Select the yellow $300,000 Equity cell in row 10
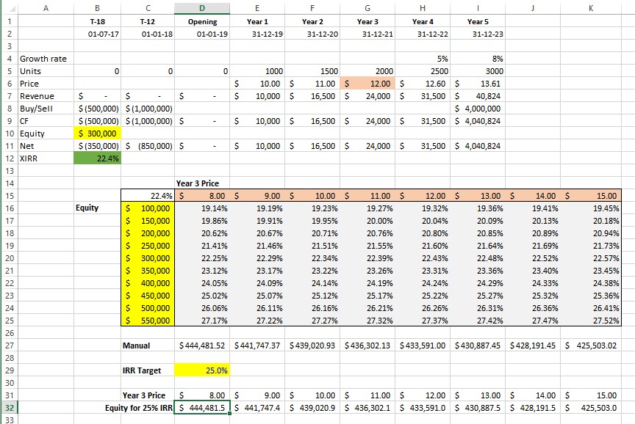The width and height of the screenshot is (635, 424). pyautogui.click(x=98, y=134)
